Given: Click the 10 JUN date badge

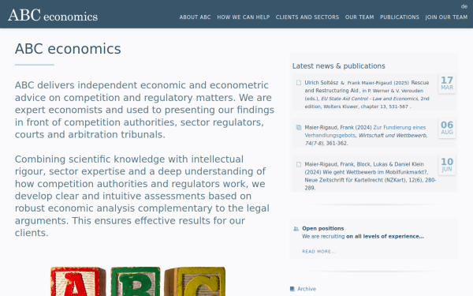Looking at the screenshot, I should pyautogui.click(x=447, y=165).
